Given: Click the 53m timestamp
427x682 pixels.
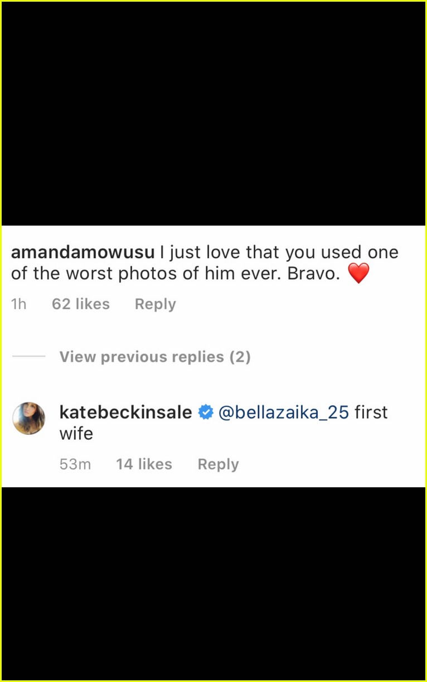Looking at the screenshot, I should [x=75, y=464].
